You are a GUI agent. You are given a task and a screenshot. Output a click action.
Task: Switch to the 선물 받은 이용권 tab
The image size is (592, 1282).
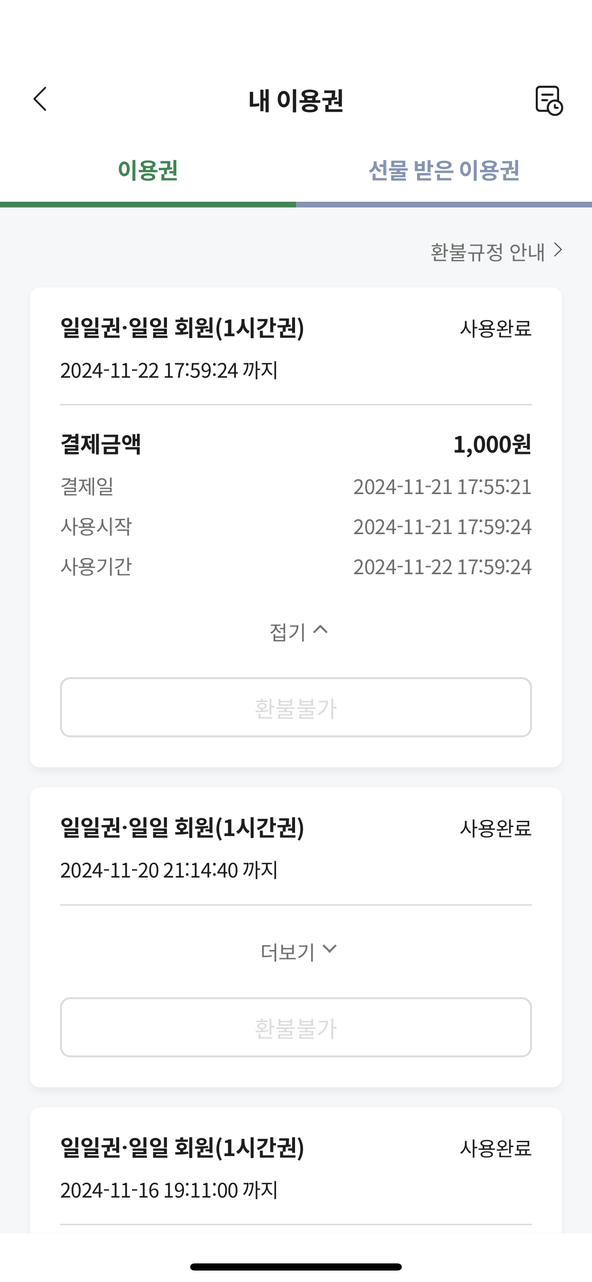(x=444, y=170)
